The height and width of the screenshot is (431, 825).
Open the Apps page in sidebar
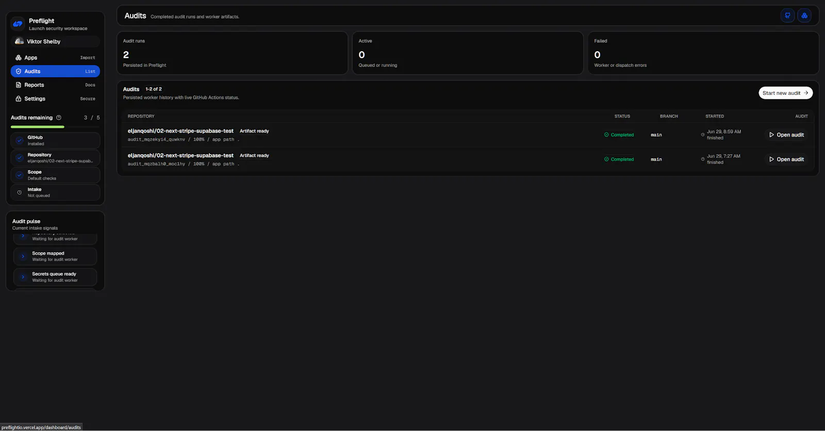55,58
